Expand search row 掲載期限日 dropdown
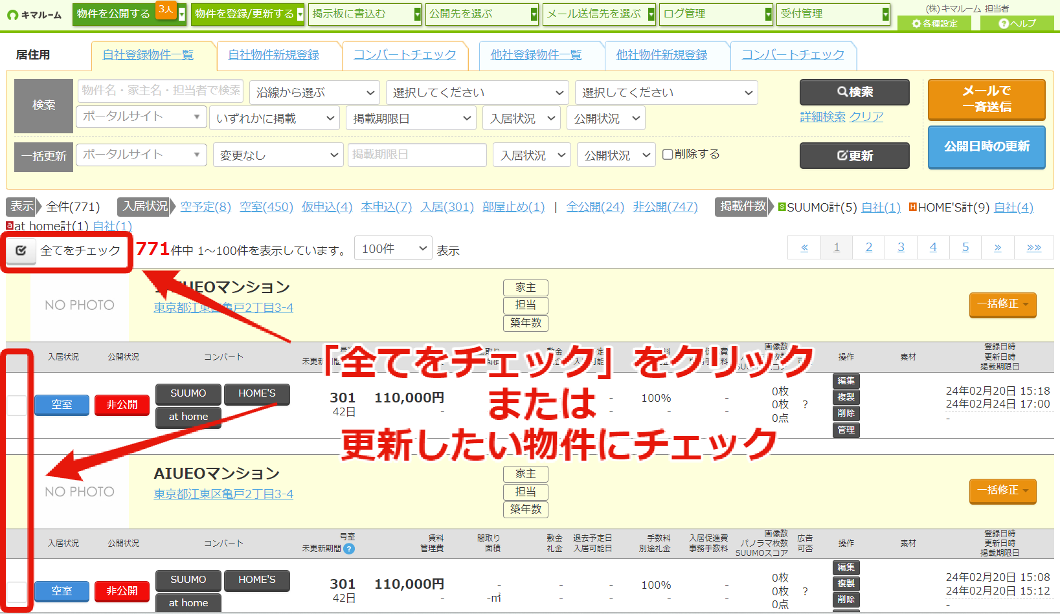 point(411,118)
